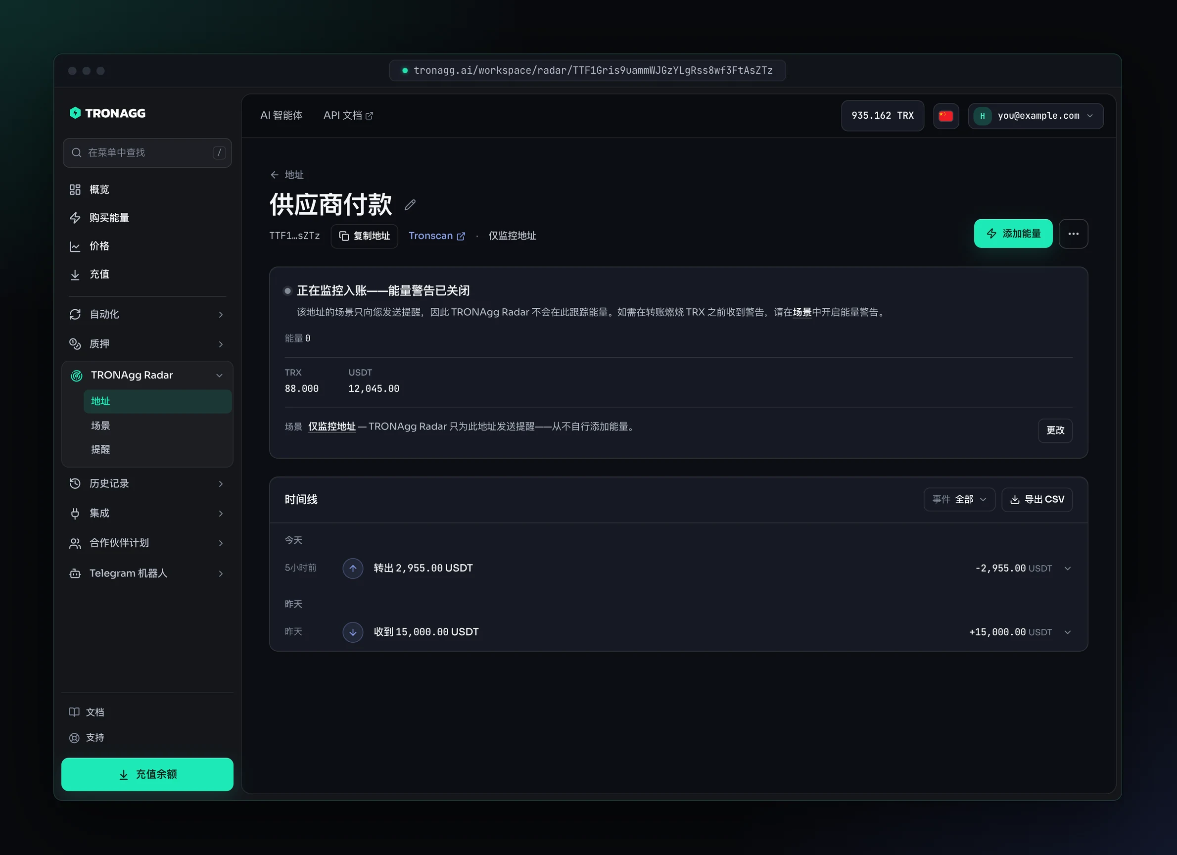Open the AI 智能体 tab
The width and height of the screenshot is (1177, 855).
[282, 115]
